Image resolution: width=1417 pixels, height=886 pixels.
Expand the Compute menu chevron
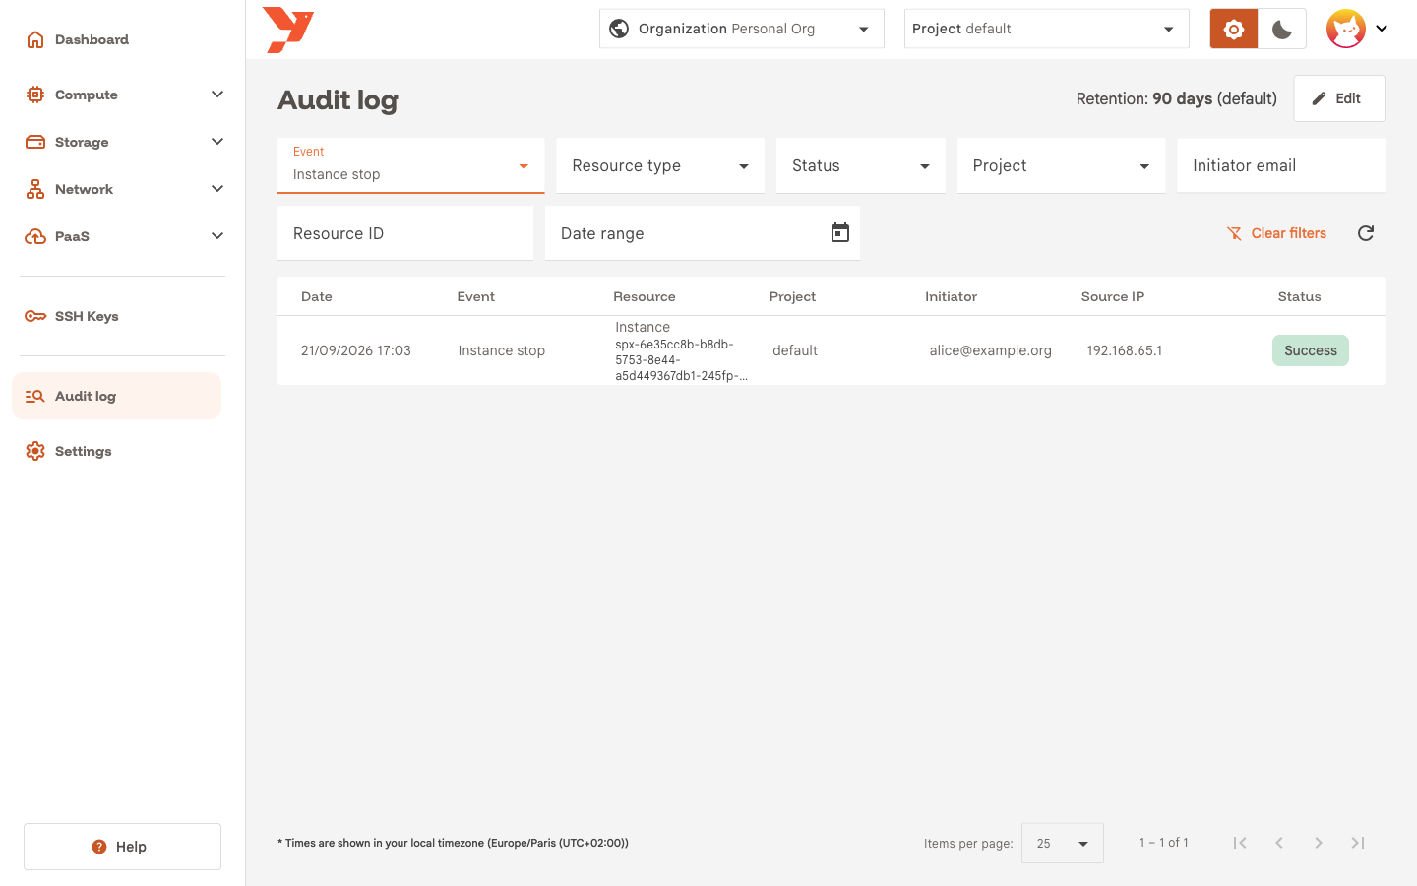coord(217,95)
